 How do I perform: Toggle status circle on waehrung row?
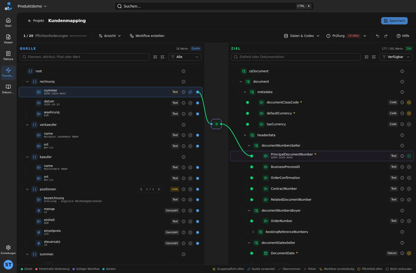[x=190, y=114]
